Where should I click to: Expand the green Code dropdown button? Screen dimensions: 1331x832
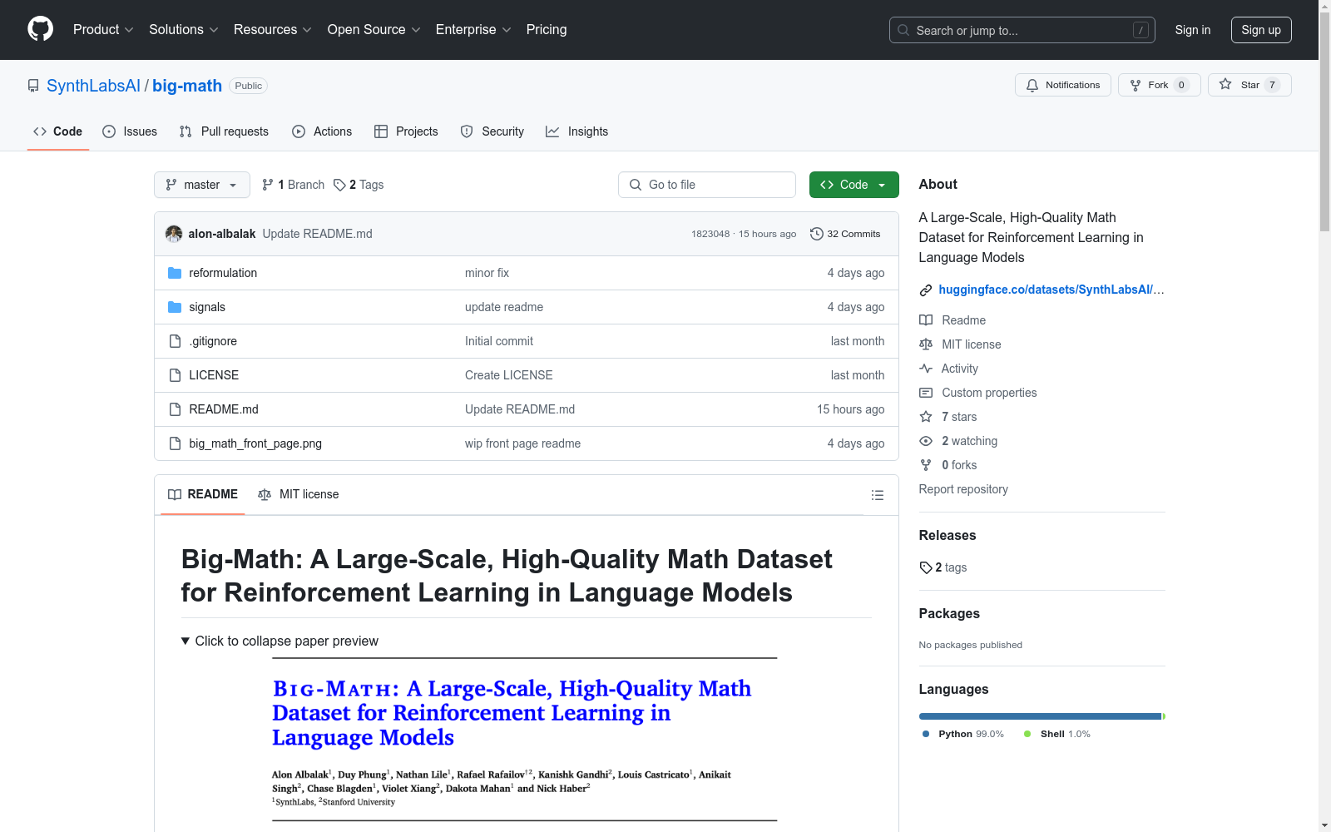(854, 185)
